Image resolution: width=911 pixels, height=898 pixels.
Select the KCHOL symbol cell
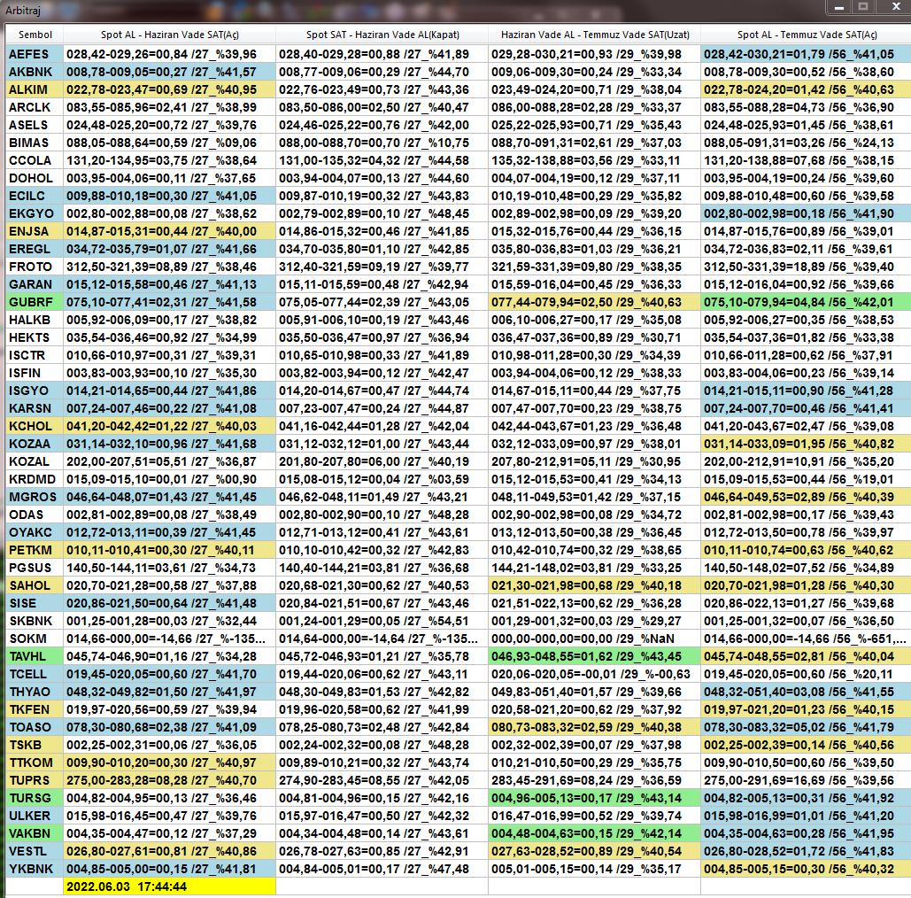pyautogui.click(x=35, y=427)
